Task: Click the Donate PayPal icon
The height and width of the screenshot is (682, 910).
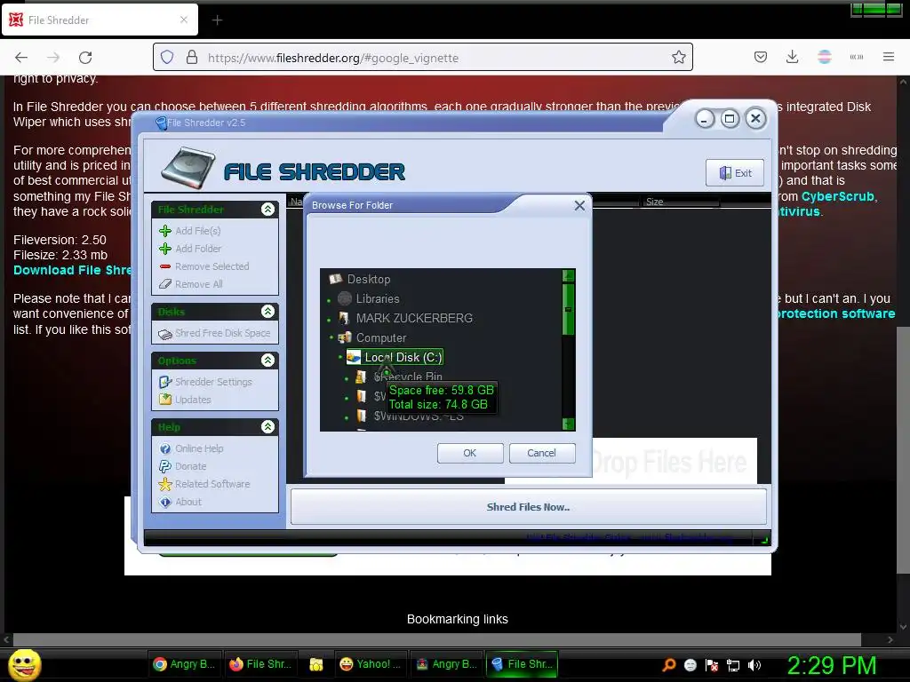Action: (x=164, y=466)
